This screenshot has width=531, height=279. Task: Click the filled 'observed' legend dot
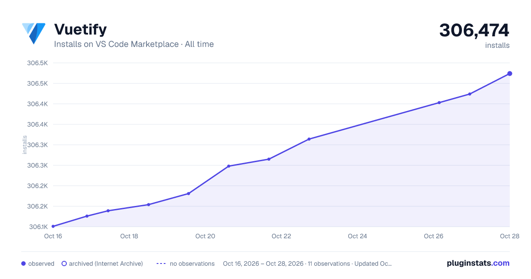click(x=23, y=263)
